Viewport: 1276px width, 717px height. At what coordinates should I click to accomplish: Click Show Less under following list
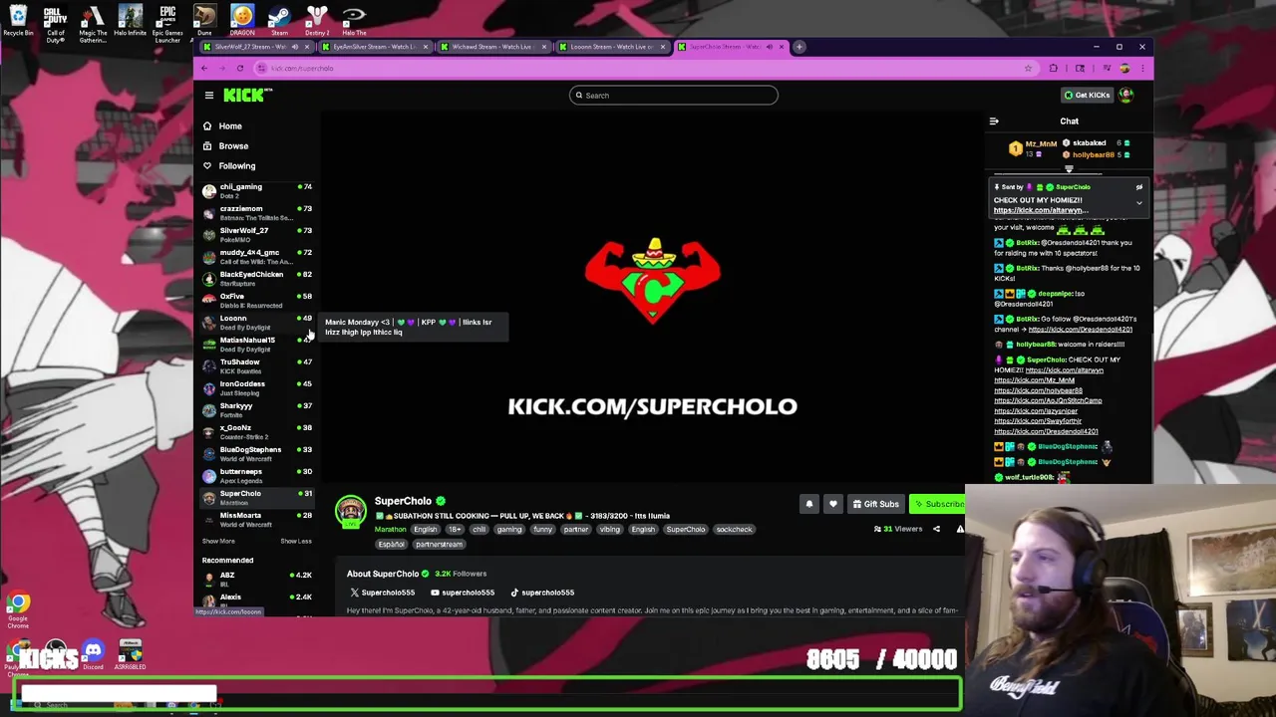(296, 541)
